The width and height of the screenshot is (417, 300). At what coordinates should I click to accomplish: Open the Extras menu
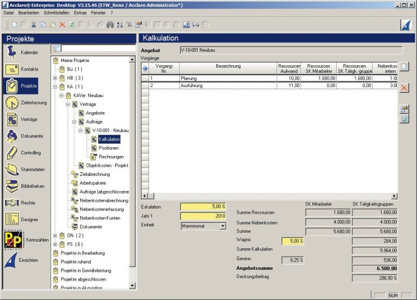(x=80, y=13)
